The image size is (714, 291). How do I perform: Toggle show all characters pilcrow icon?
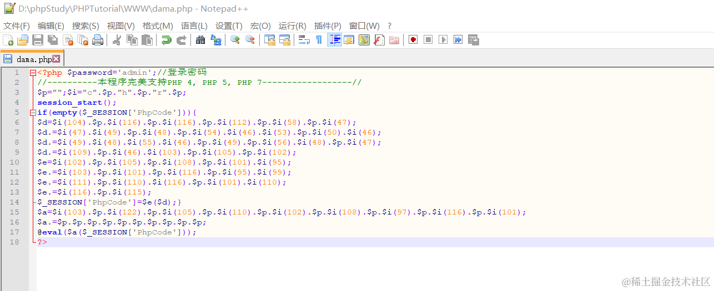319,40
